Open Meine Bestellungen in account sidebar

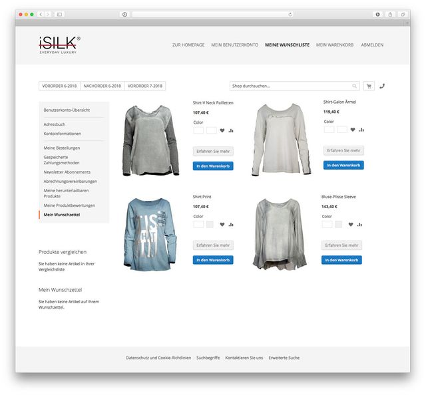point(62,148)
